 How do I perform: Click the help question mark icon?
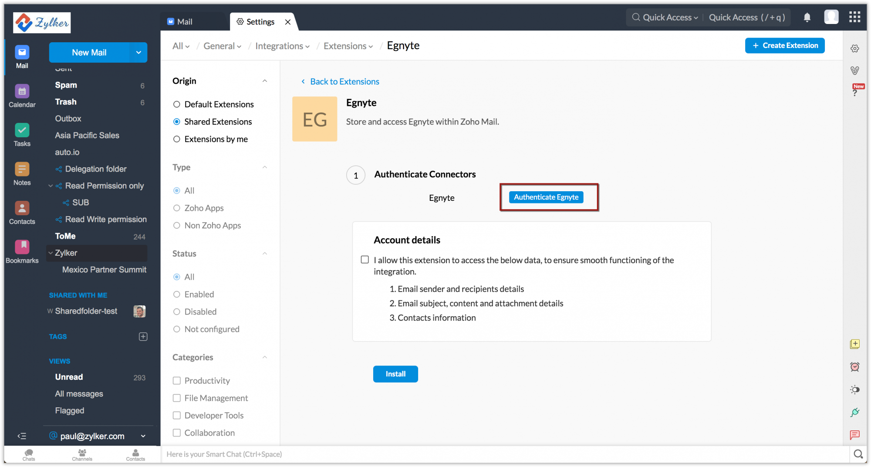coord(855,93)
